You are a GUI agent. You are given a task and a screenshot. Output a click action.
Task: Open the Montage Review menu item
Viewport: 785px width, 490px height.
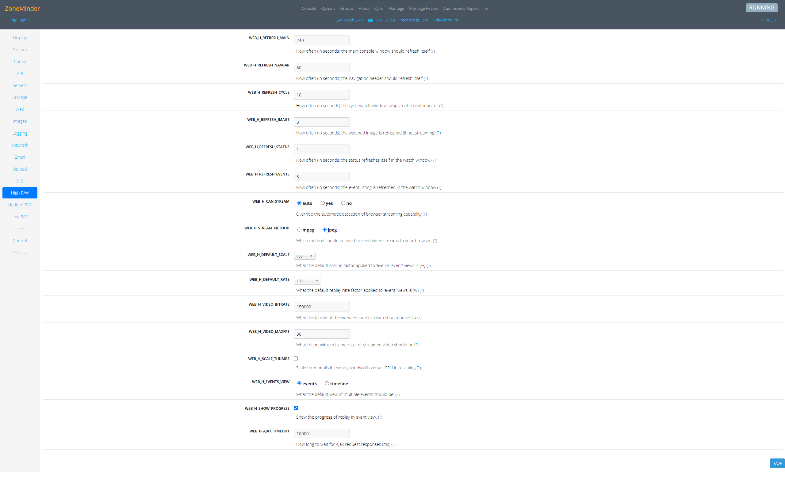point(423,9)
